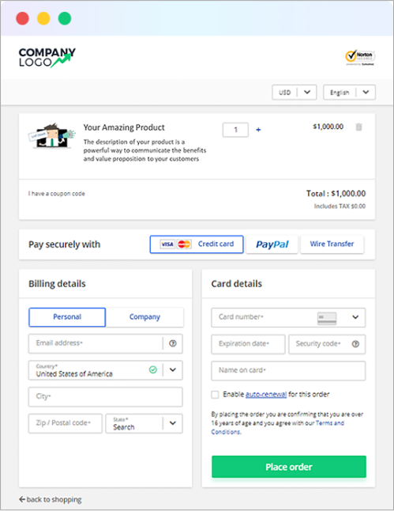Expand the Country selection dropdown
The width and height of the screenshot is (394, 511).
(x=173, y=370)
